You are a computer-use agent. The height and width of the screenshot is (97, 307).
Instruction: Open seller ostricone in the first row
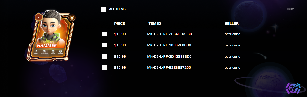click(232, 34)
